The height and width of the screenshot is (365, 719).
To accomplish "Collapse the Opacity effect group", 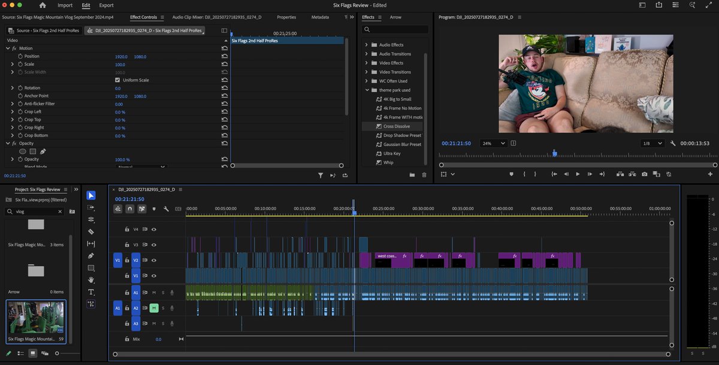I will tap(7, 144).
